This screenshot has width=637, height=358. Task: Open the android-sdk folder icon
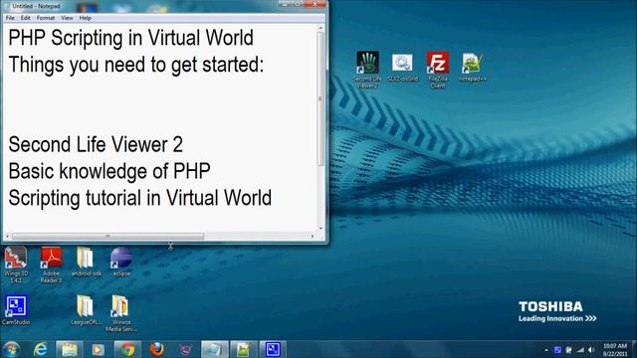[x=86, y=262]
